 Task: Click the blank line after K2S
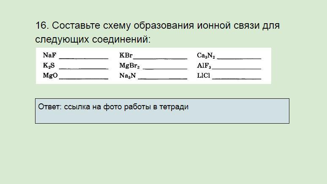pos(84,68)
